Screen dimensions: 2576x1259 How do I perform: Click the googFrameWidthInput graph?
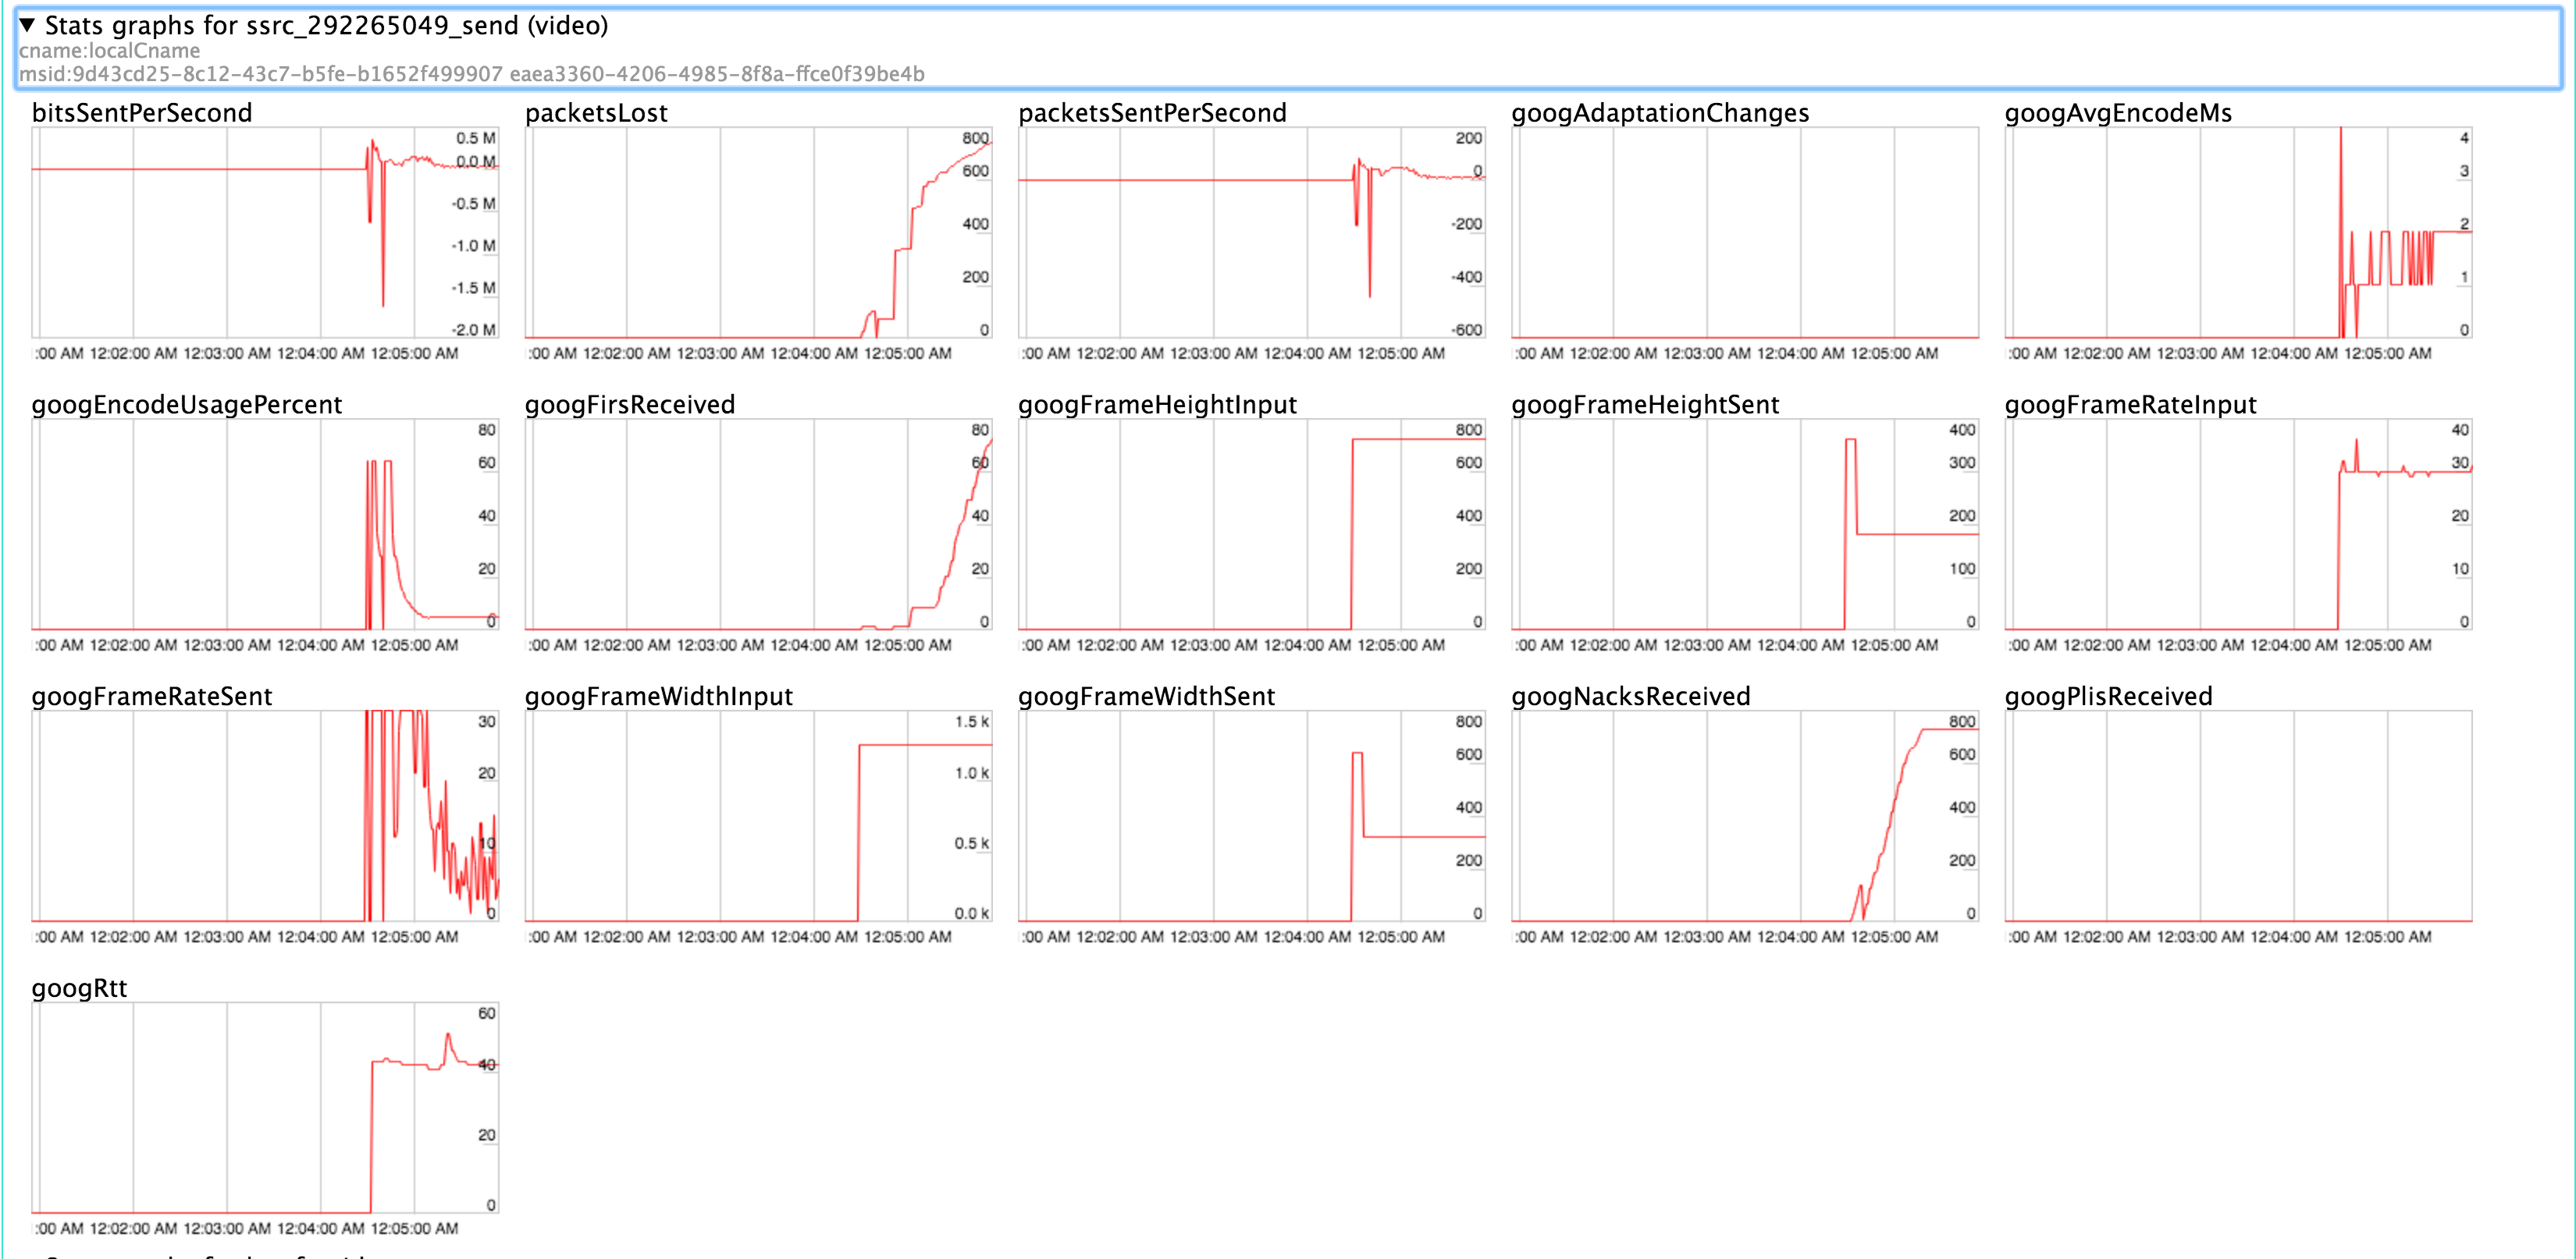758,817
